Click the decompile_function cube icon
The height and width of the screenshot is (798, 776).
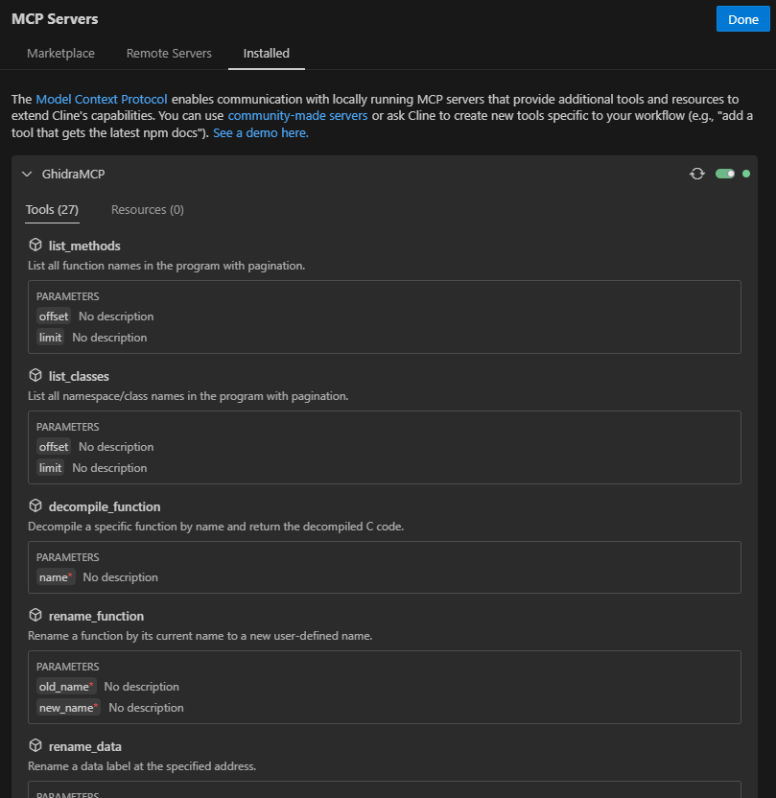35,505
